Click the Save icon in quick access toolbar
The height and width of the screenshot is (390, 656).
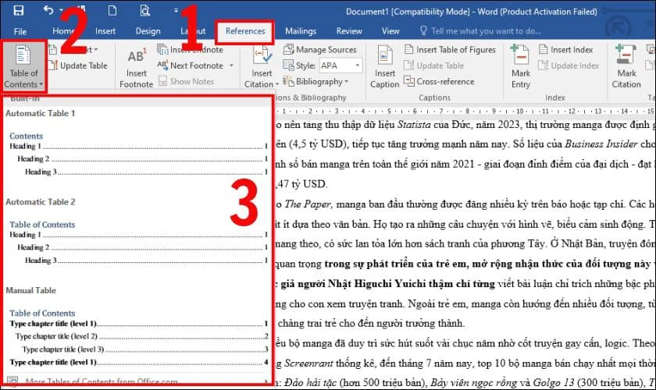coord(19,10)
